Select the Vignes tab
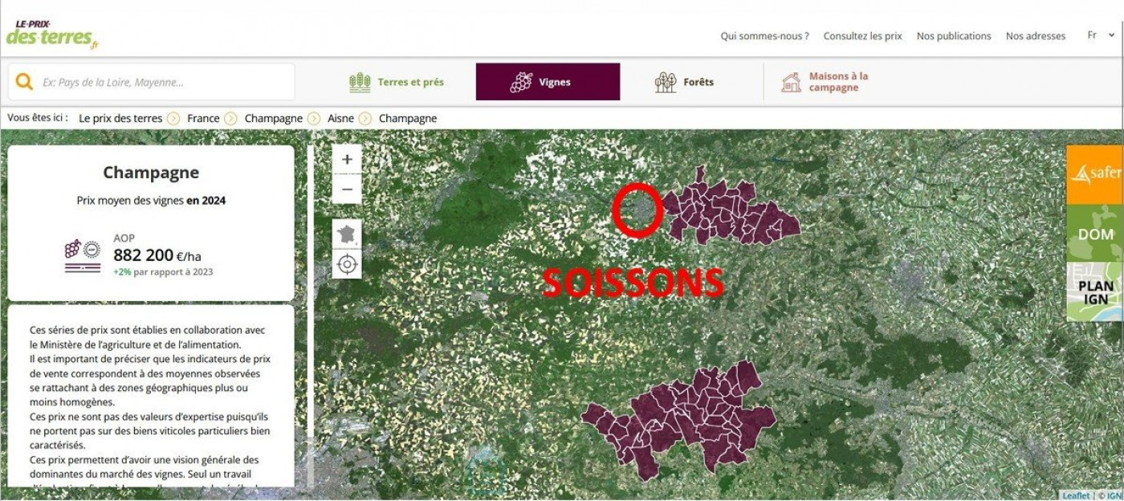The width and height of the screenshot is (1124, 501). pos(548,82)
